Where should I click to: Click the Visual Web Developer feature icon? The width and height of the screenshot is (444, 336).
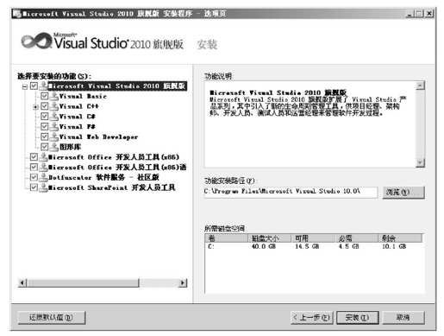[53, 136]
